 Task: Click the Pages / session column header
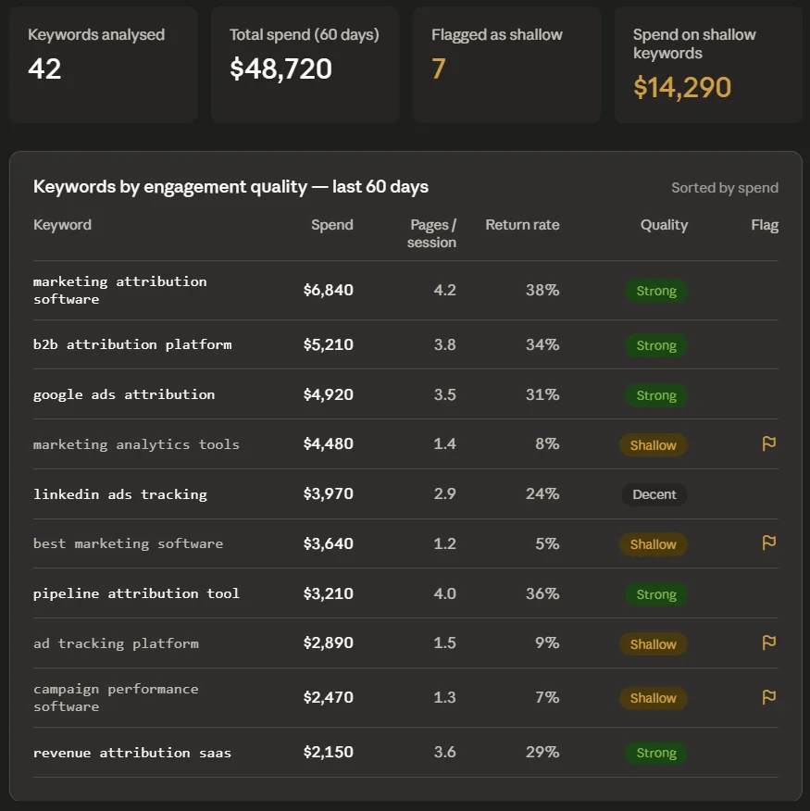431,233
